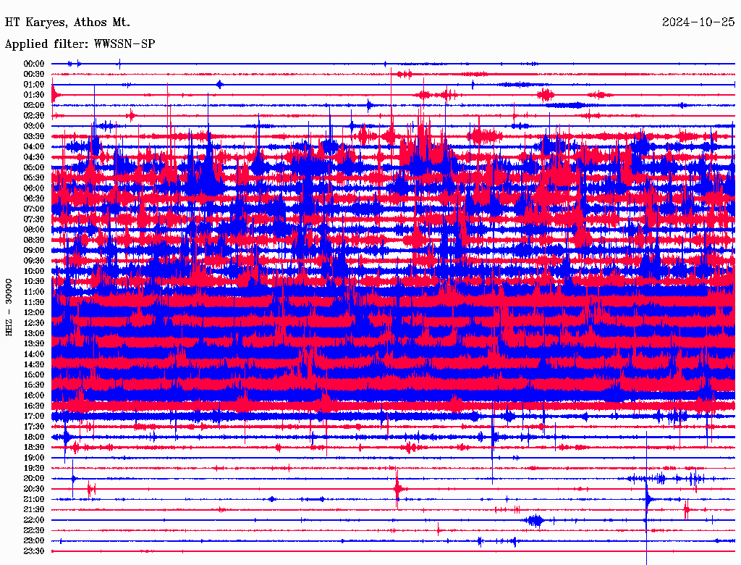The image size is (741, 565).
Task: Select the 21:30 time label
Action: click(34, 510)
